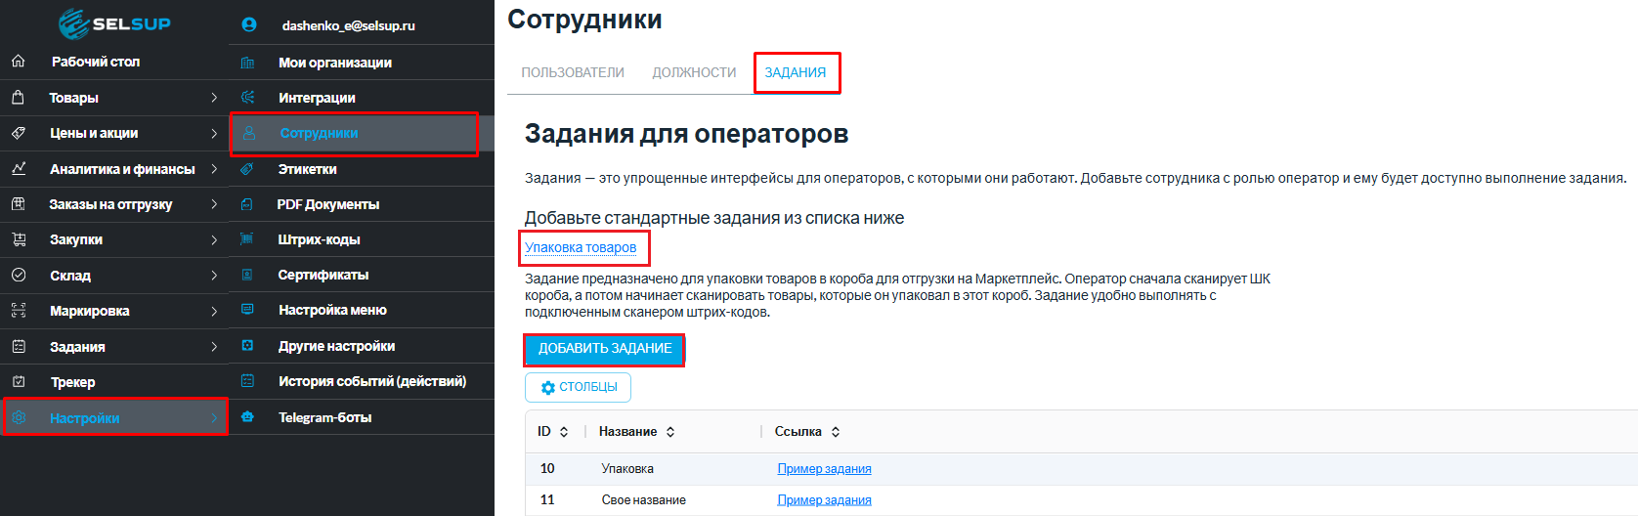Sort the table by Ссылка column arrows
This screenshot has height=516, width=1638.
pos(836,432)
